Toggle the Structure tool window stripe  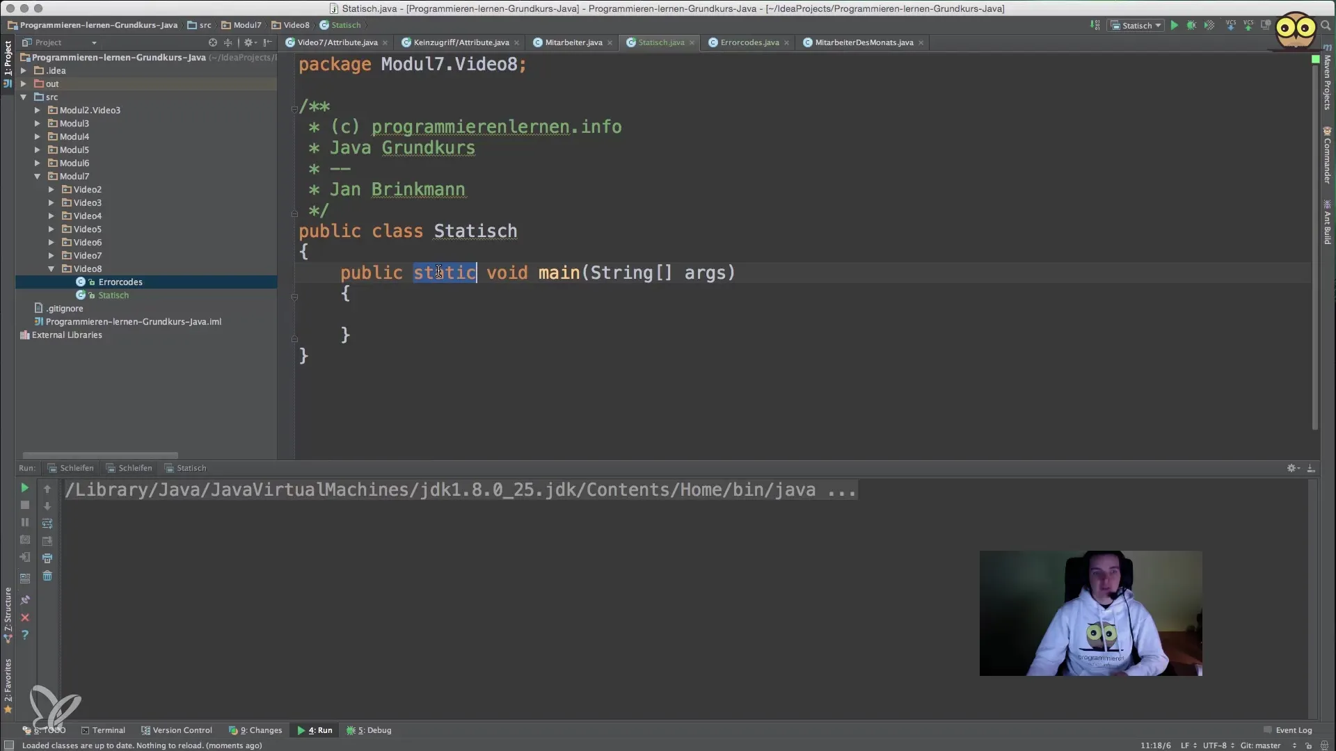point(8,612)
